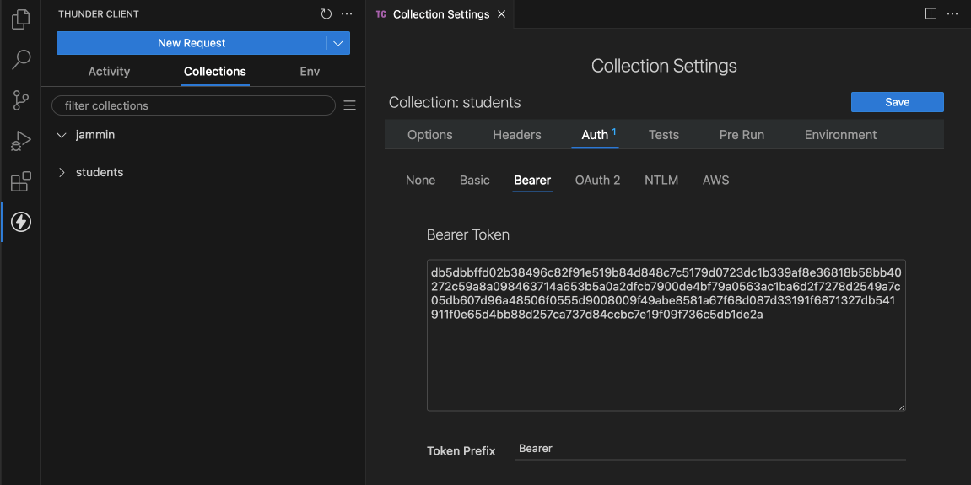
Task: Open the New Request dropdown arrow
Action: [337, 43]
